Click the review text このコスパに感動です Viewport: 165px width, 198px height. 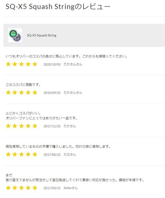[x=23, y=85]
